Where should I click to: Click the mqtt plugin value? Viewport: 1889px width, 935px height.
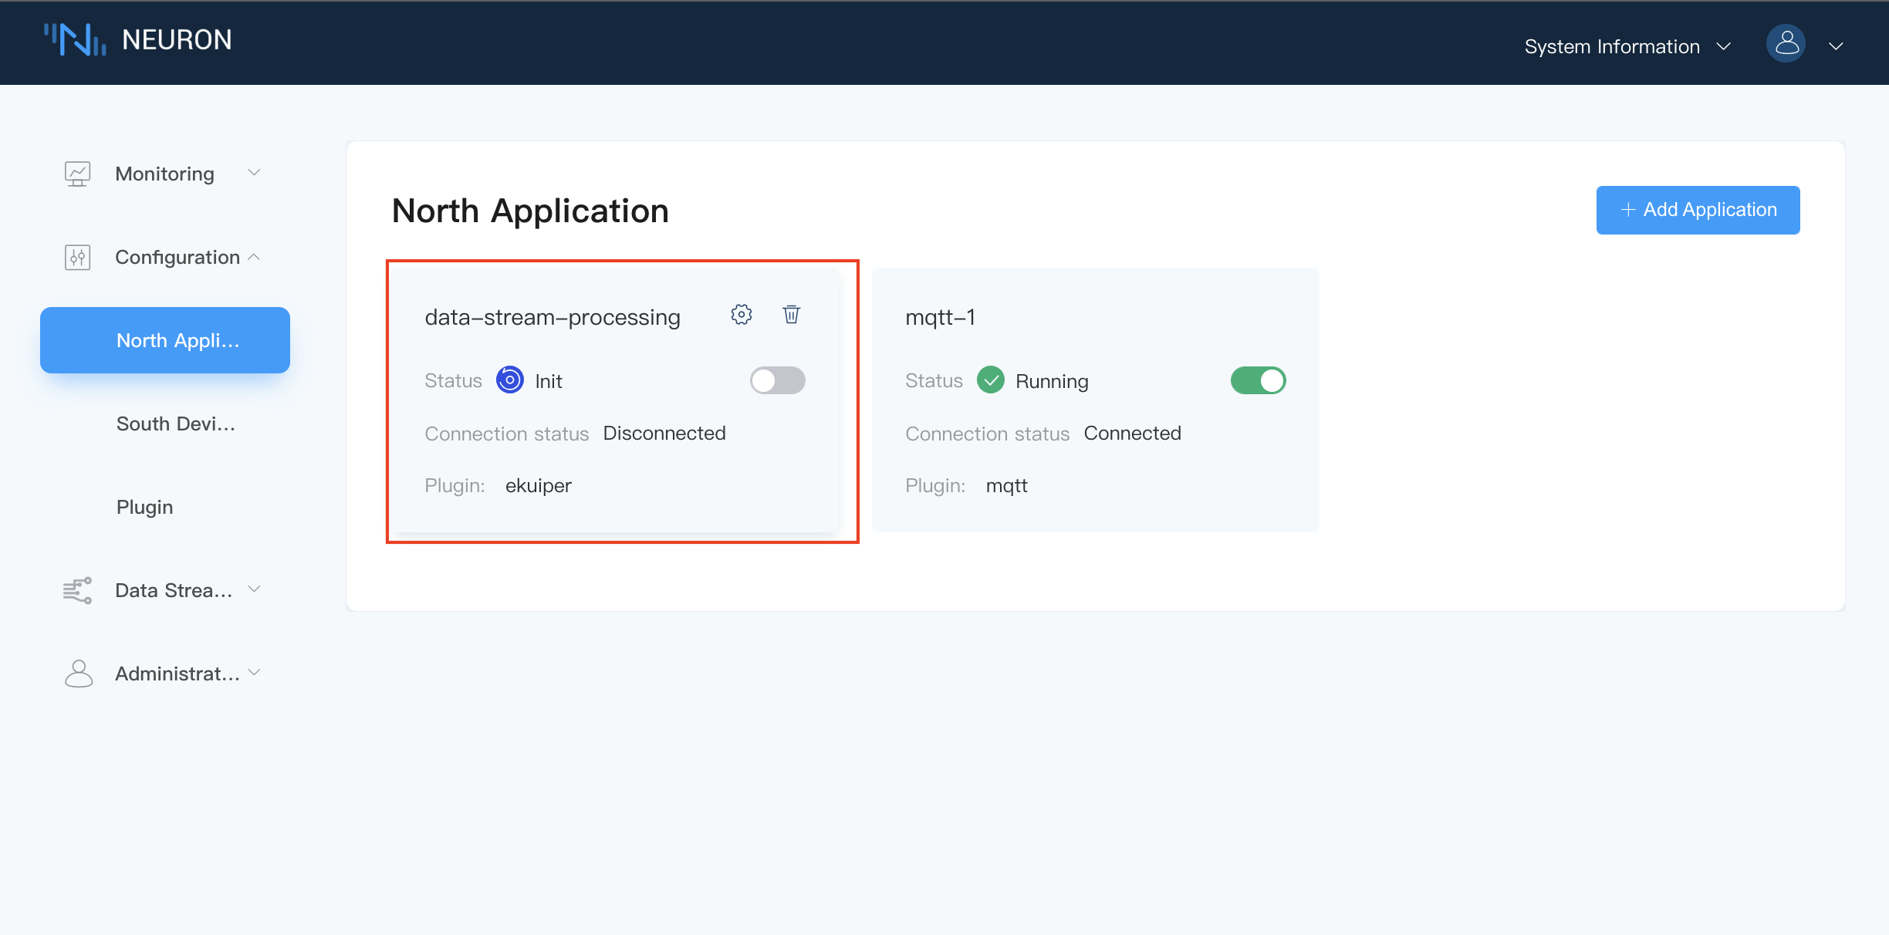pos(1006,485)
